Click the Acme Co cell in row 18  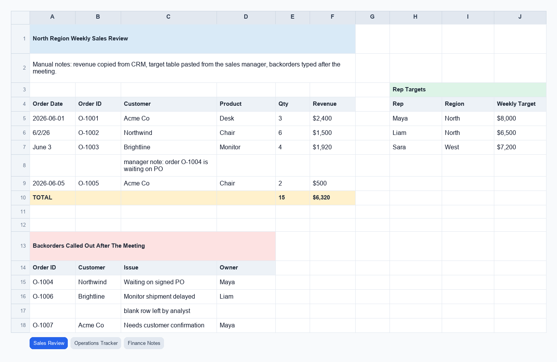pos(98,325)
